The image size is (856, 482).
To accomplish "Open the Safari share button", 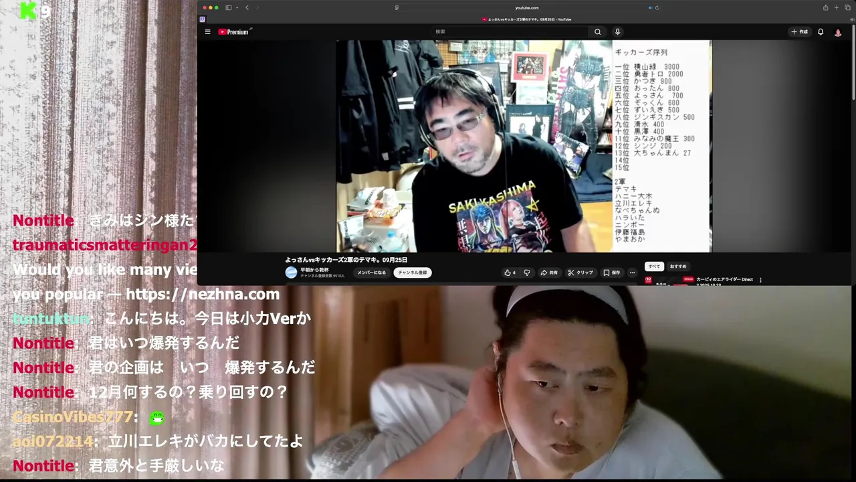I will (x=825, y=7).
